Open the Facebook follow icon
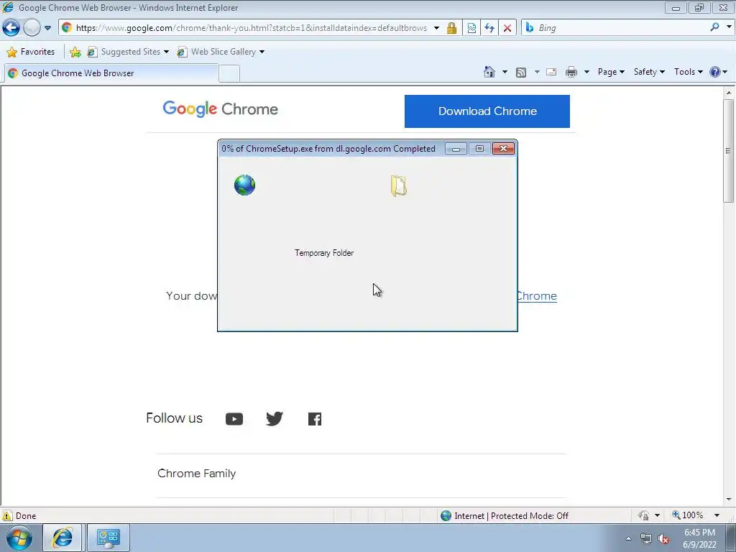The image size is (736, 552). (315, 419)
